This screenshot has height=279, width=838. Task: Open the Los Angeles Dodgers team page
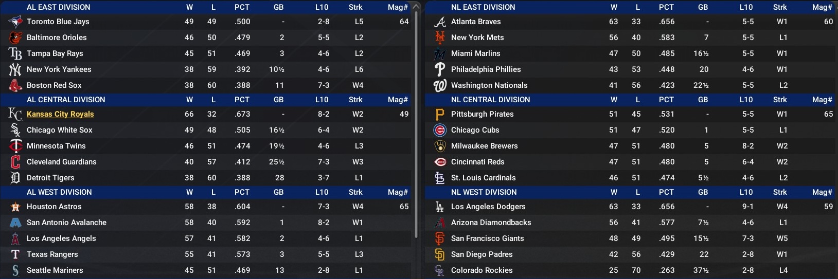click(488, 207)
